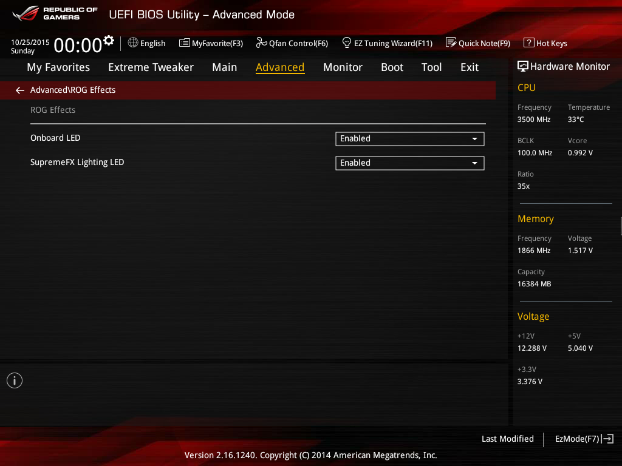
Task: Switch to the My Favorites tab
Action: click(58, 67)
